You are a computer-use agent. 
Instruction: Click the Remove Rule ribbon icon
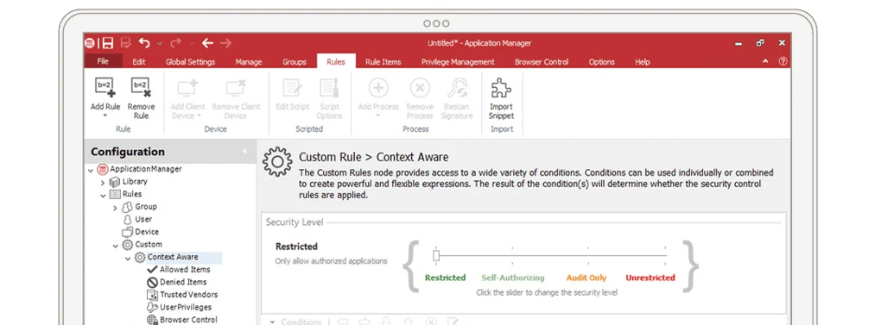[141, 87]
